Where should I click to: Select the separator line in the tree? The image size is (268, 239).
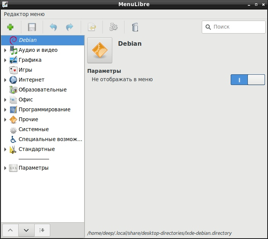(x=34, y=159)
